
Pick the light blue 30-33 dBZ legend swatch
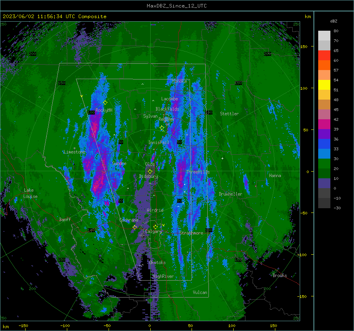pyautogui.click(x=324, y=154)
